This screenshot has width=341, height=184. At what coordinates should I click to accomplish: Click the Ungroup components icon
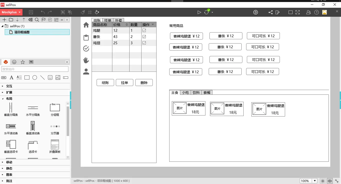(x=70, y=12)
